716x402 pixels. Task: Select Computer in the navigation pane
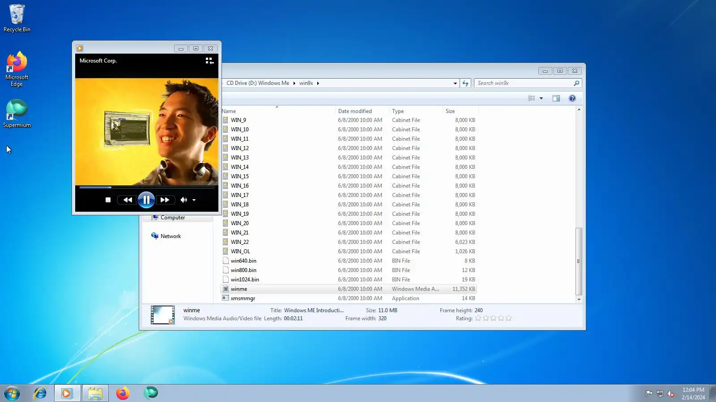(173, 218)
